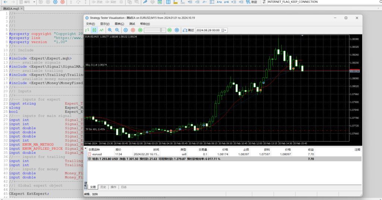Click the 编写 compile button in MetaEditor
The image size is (382, 200).
(x=25, y=2)
